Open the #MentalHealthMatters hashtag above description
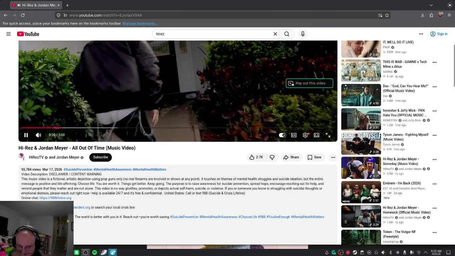The height and width of the screenshot is (256, 455). [x=149, y=170]
